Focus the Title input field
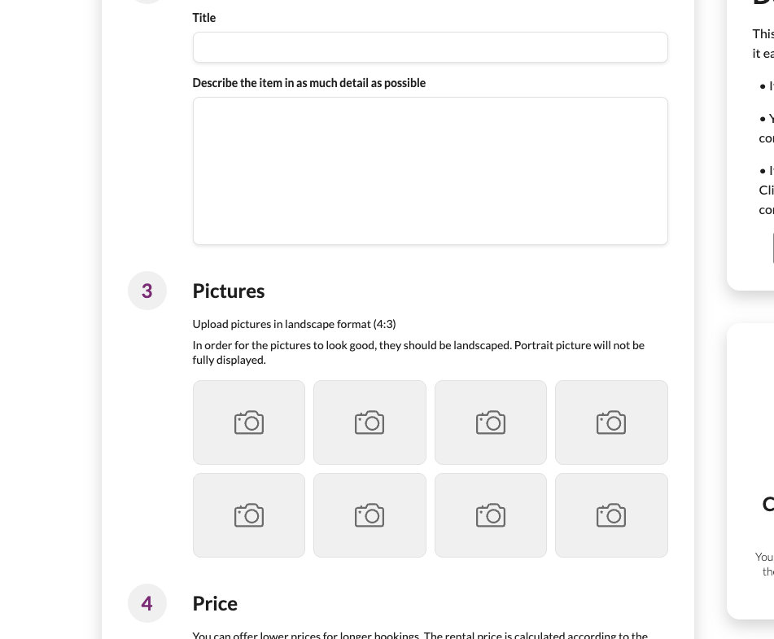Screen dimensions: 774x639 (x=430, y=47)
